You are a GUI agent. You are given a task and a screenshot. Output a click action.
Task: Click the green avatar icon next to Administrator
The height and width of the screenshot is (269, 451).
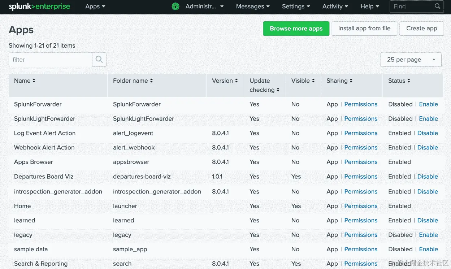point(175,6)
